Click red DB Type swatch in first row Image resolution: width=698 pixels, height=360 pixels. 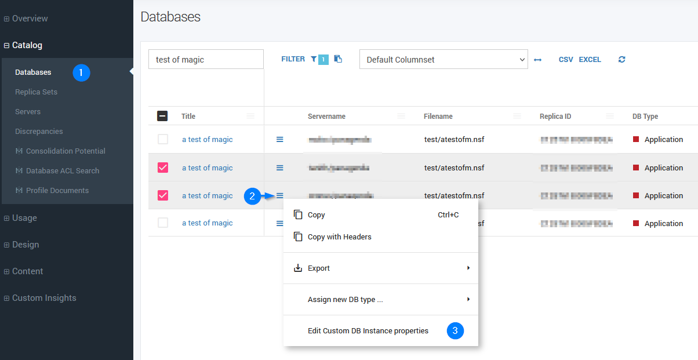636,140
